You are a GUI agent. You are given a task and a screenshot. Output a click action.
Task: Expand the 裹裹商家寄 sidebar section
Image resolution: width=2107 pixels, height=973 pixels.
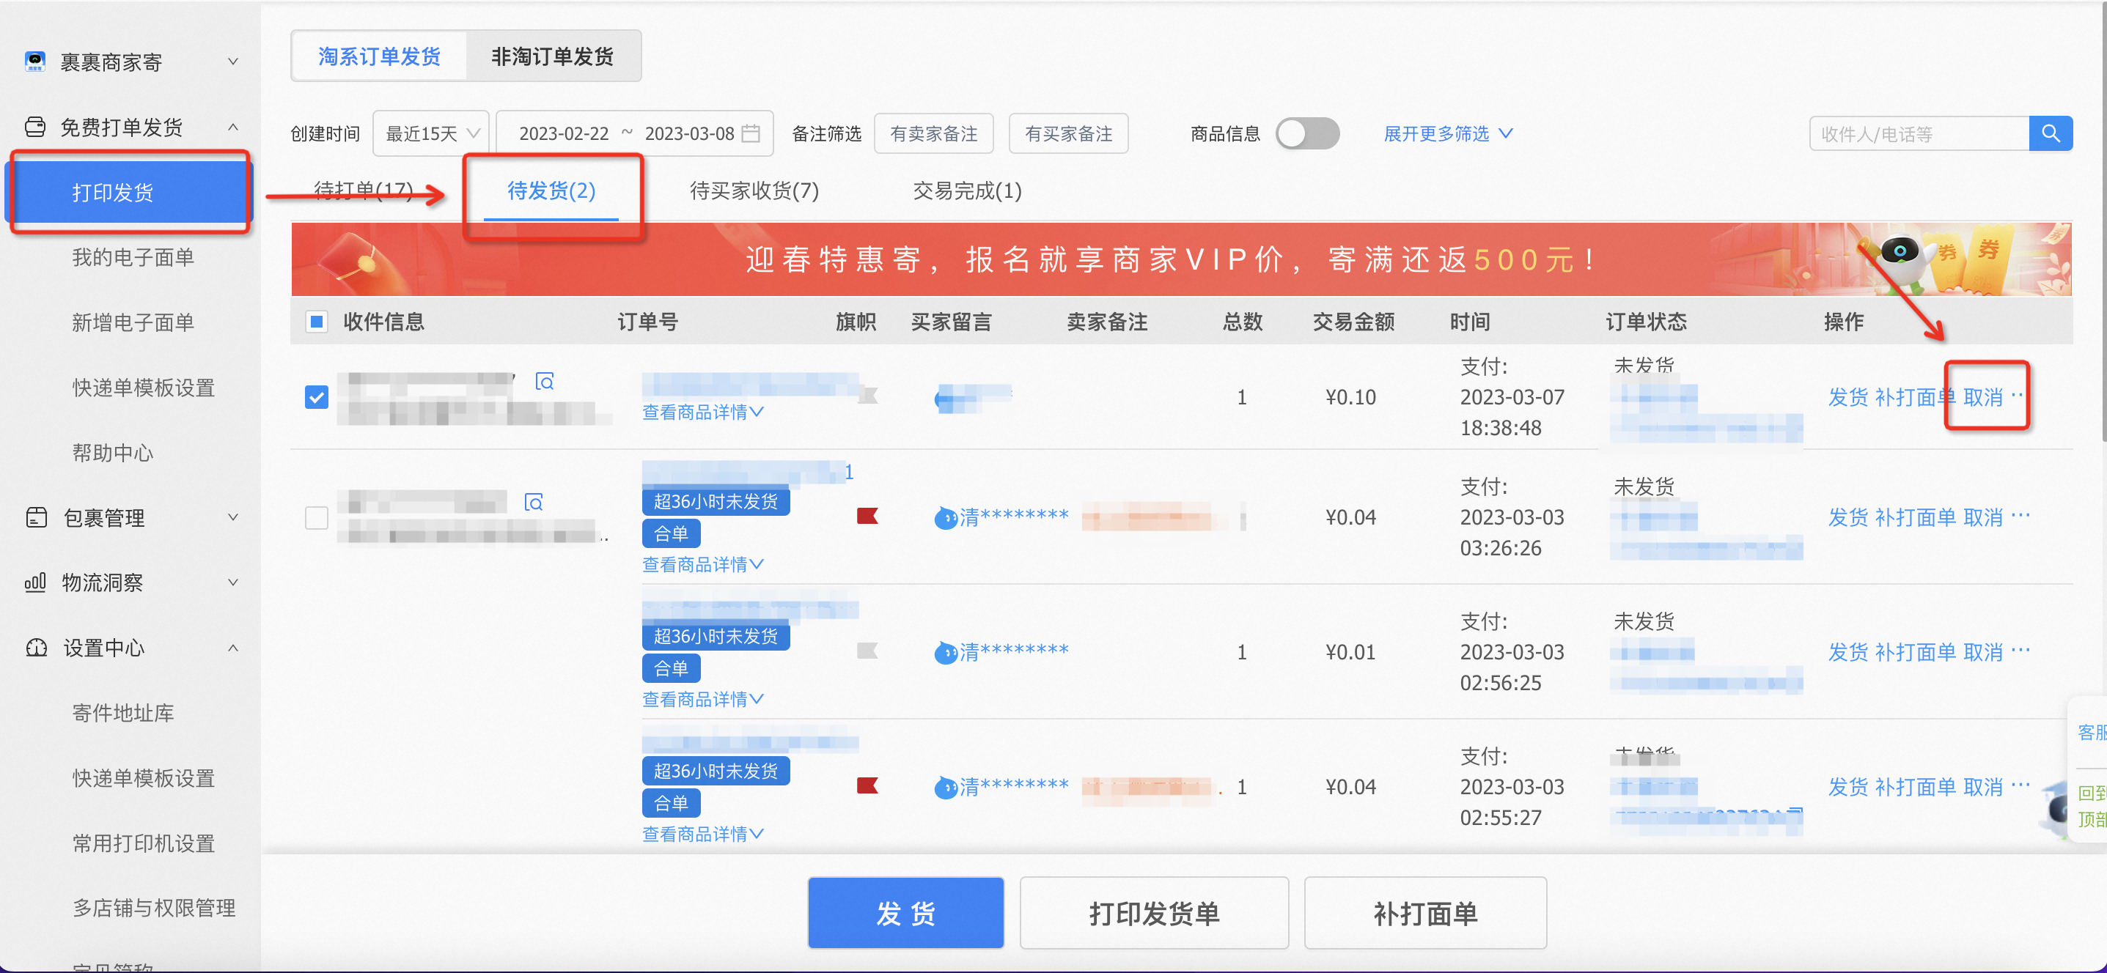[x=233, y=62]
